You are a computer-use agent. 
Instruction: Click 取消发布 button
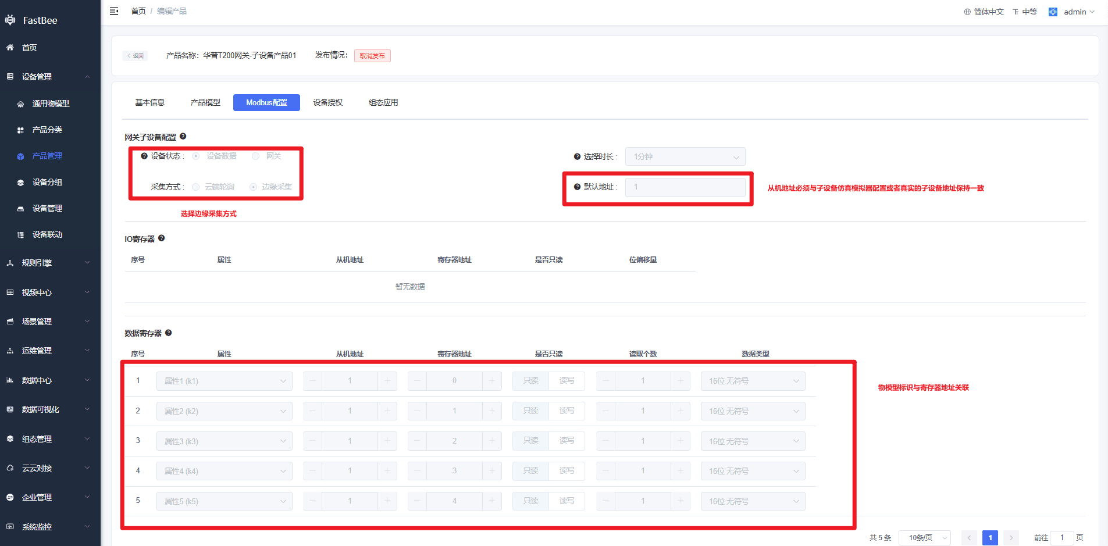(372, 56)
